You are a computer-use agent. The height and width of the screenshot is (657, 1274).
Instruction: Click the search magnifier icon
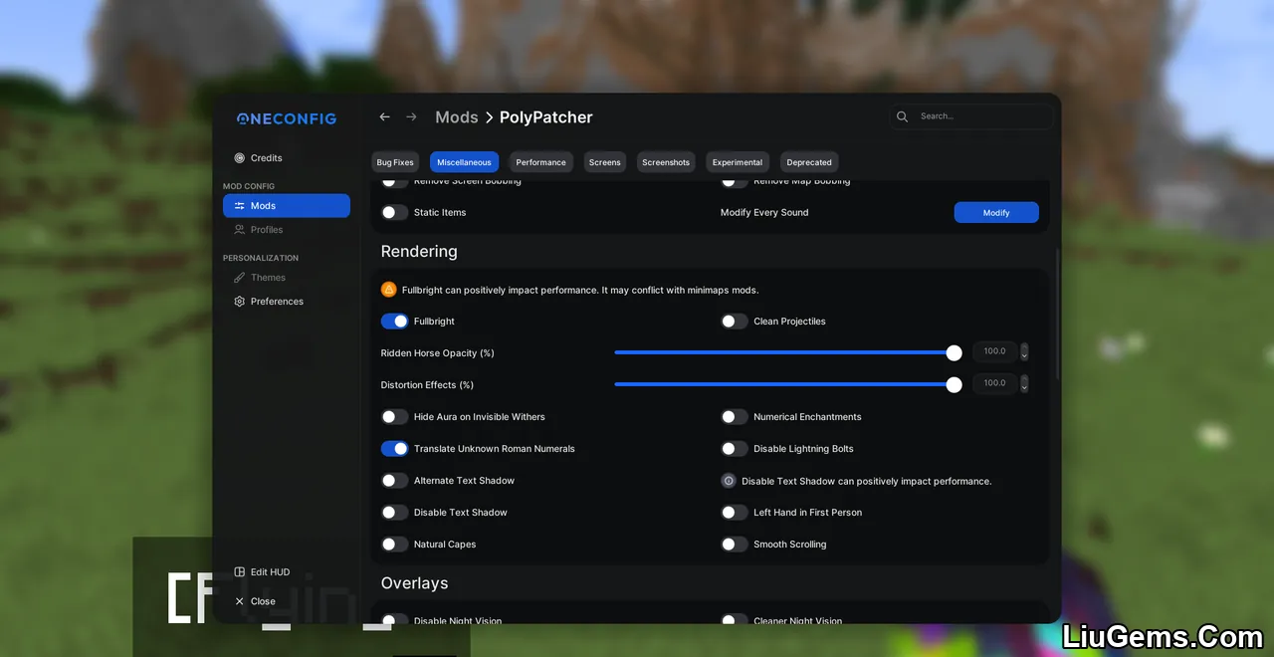click(x=903, y=116)
